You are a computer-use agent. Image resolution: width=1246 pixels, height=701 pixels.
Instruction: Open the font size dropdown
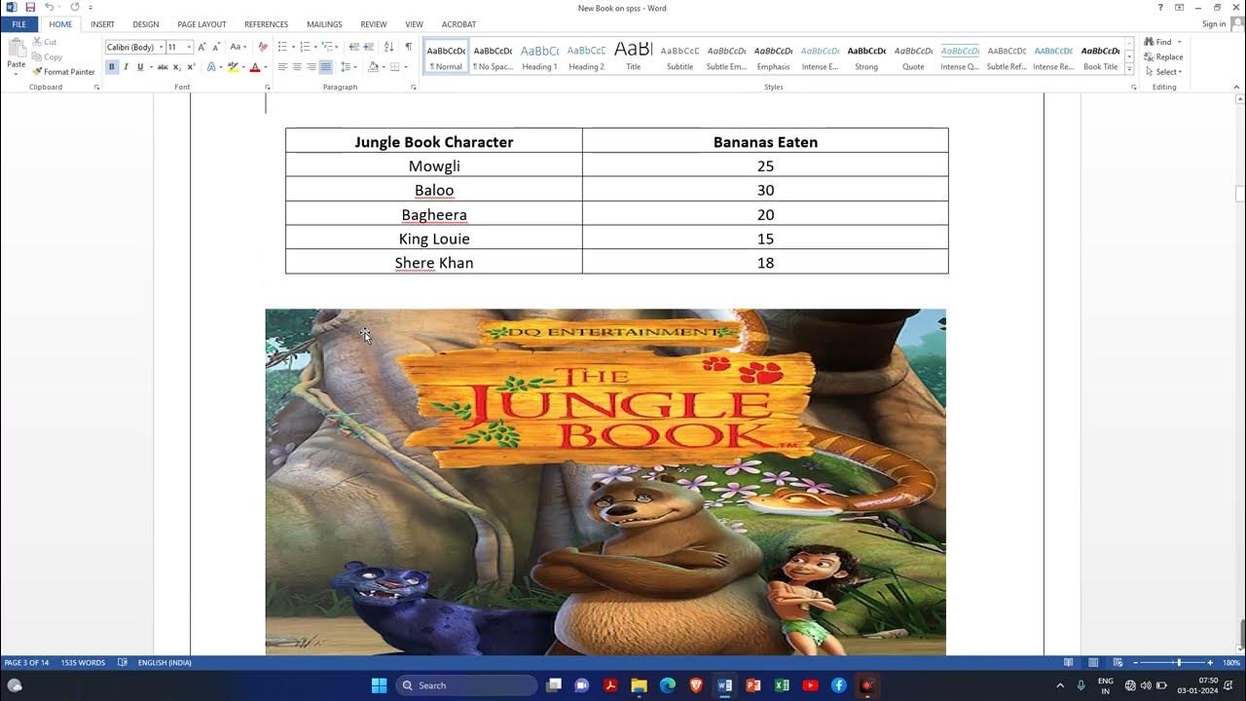(189, 47)
